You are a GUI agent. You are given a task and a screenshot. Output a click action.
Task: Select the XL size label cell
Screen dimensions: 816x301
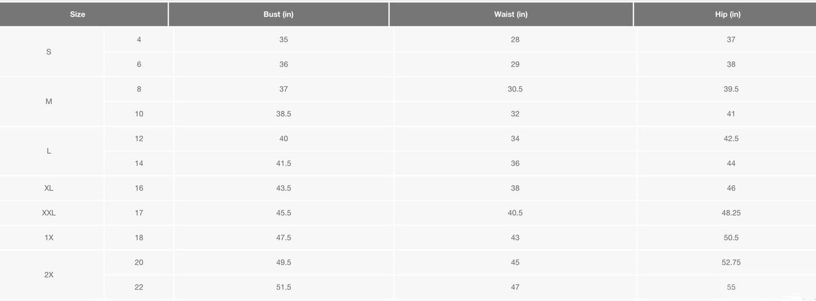point(49,188)
